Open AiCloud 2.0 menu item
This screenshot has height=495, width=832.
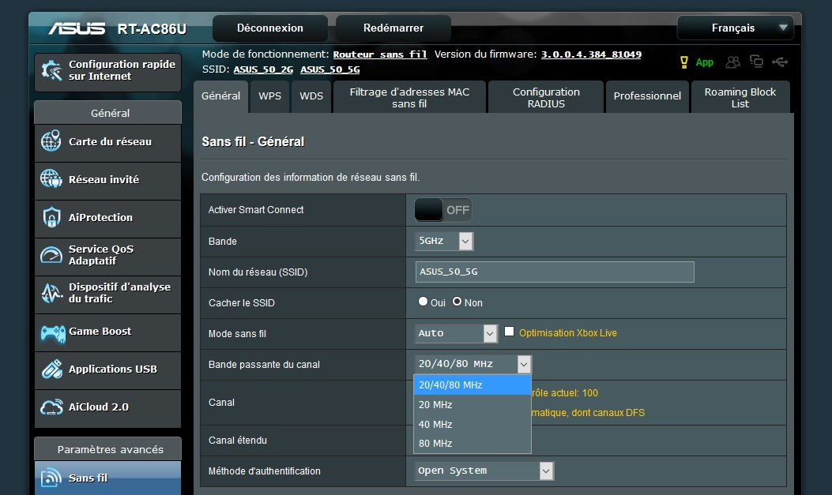point(107,407)
